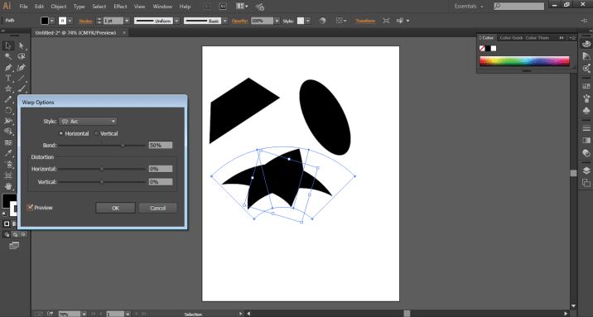The width and height of the screenshot is (593, 317).
Task: Open the Color panel icon in dock
Action: click(586, 44)
